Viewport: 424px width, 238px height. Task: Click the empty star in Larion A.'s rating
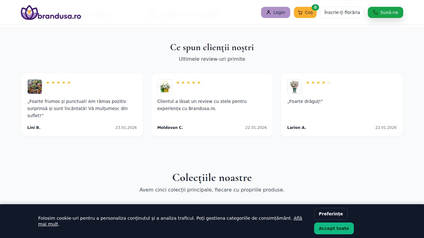coord(329,82)
